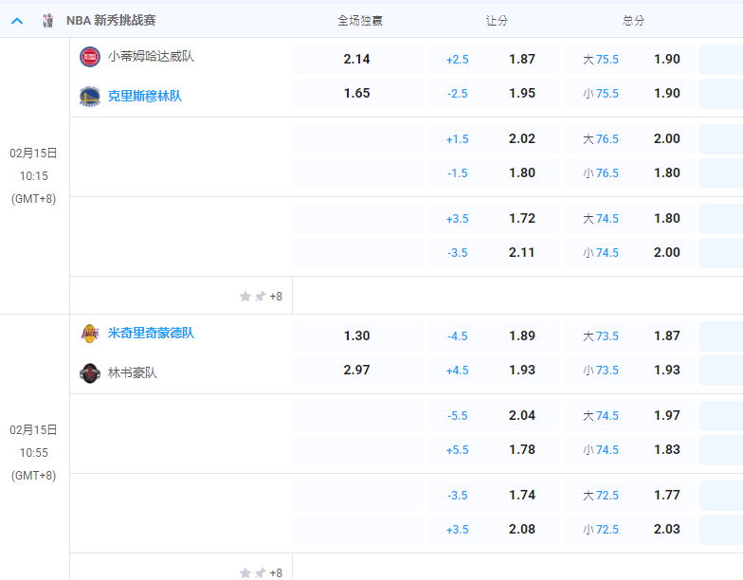The height and width of the screenshot is (580, 743).
Task: Choose under 小 72.5 at 2.03
Action: point(629,529)
